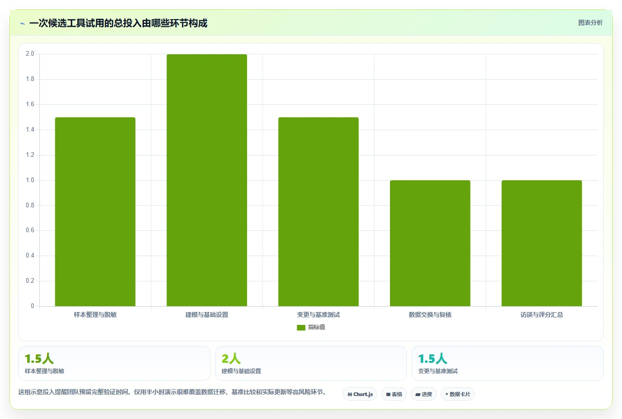Click the 表格 tag chip
This screenshot has height=419, width=622.
tap(394, 394)
